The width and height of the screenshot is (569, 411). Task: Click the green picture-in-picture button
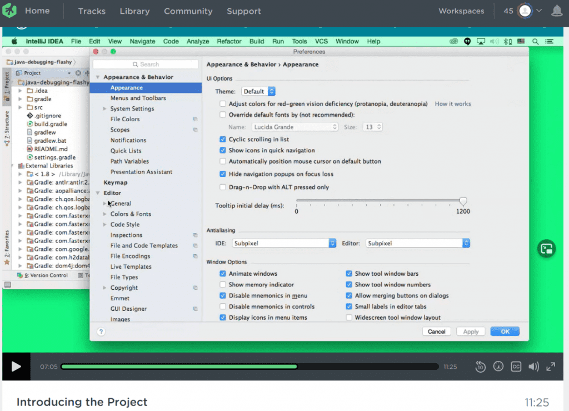tap(547, 249)
